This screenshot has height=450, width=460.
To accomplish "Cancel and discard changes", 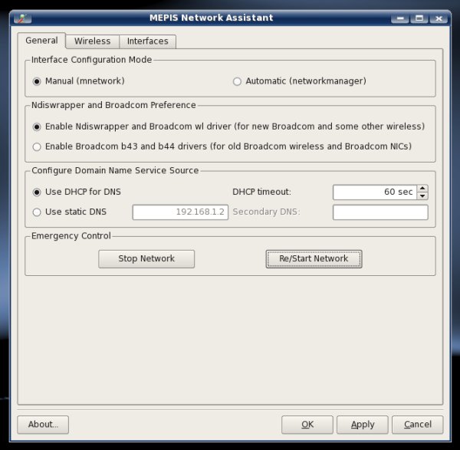I will (x=418, y=425).
